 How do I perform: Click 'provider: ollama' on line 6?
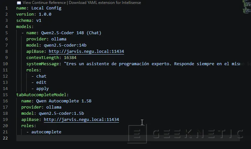tap(46, 39)
